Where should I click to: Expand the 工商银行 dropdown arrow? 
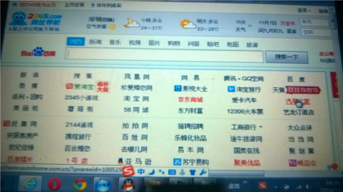(x=261, y=127)
